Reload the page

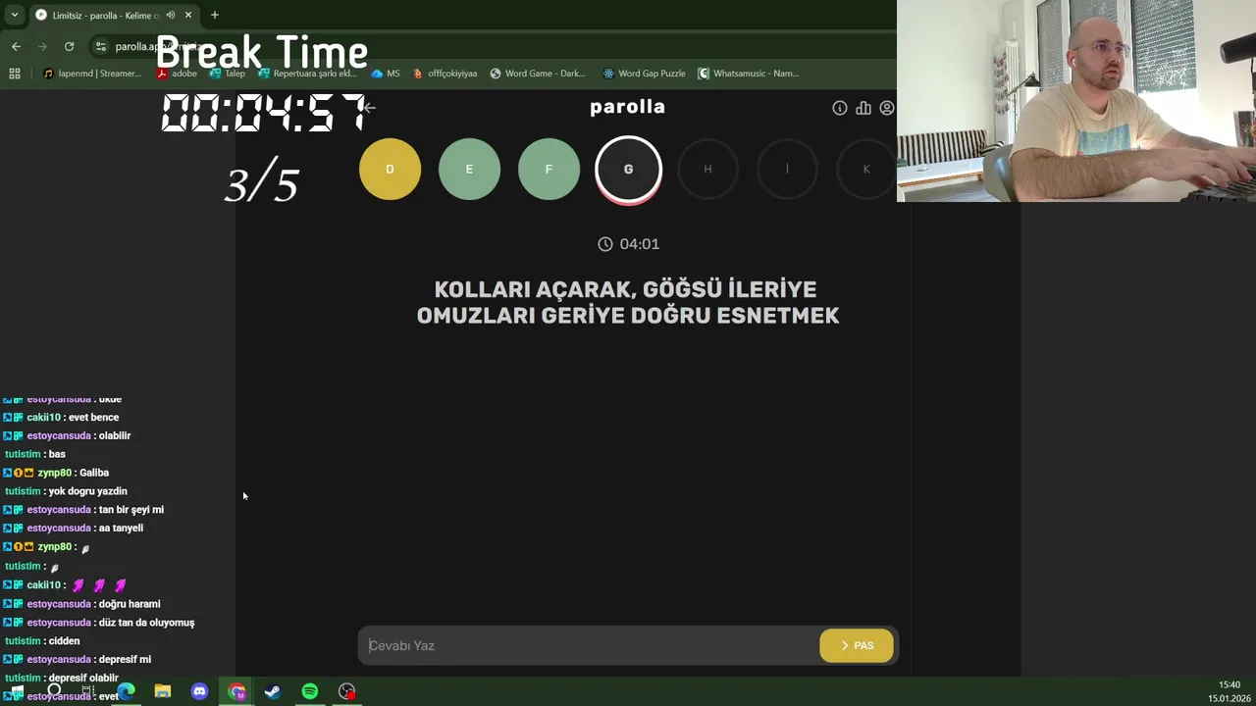(69, 46)
